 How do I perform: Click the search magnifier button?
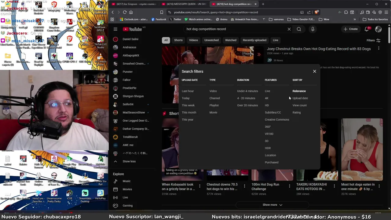pos(299,29)
